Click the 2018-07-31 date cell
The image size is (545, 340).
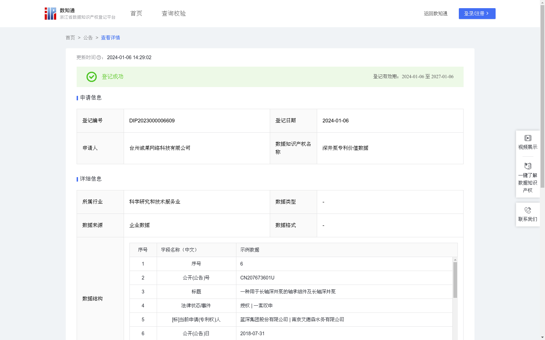pos(252,334)
